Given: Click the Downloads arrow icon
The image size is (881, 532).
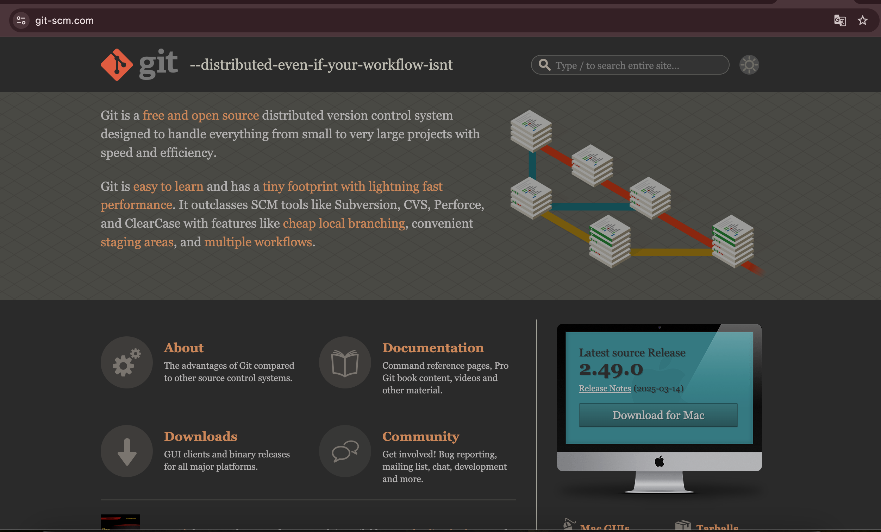Looking at the screenshot, I should [126, 451].
